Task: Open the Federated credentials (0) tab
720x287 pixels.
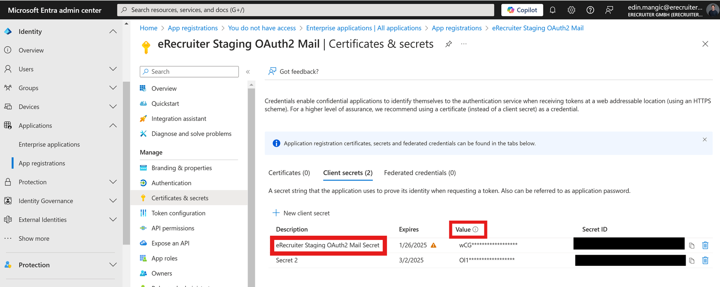Action: pyautogui.click(x=420, y=173)
